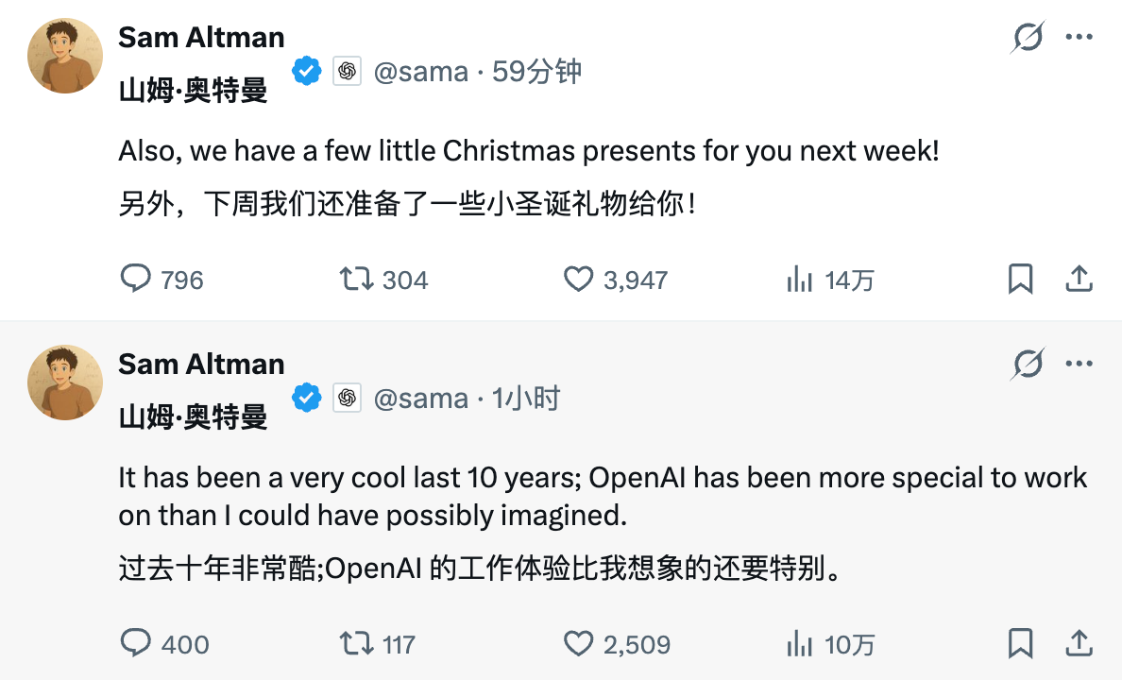Click the OpenAI affiliation badge
Viewport: 1122px width, 680px height.
(x=348, y=68)
